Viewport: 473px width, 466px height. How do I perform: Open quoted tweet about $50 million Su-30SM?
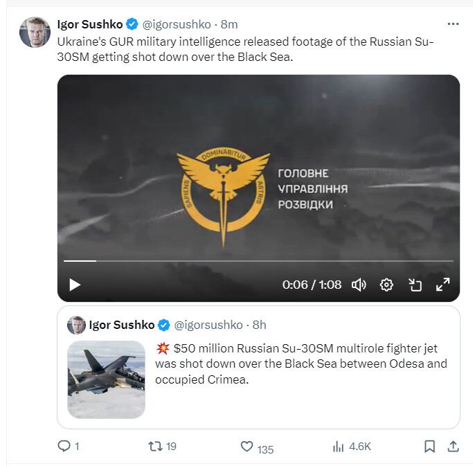tap(258, 367)
